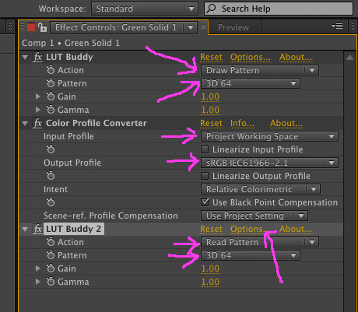Open Scene-ref. Profile Compensation dropdown
358x312 pixels.
coord(254,216)
